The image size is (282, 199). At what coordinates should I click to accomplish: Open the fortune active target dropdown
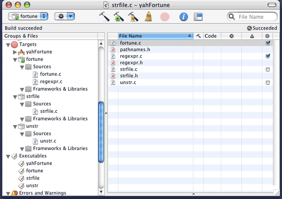28,16
